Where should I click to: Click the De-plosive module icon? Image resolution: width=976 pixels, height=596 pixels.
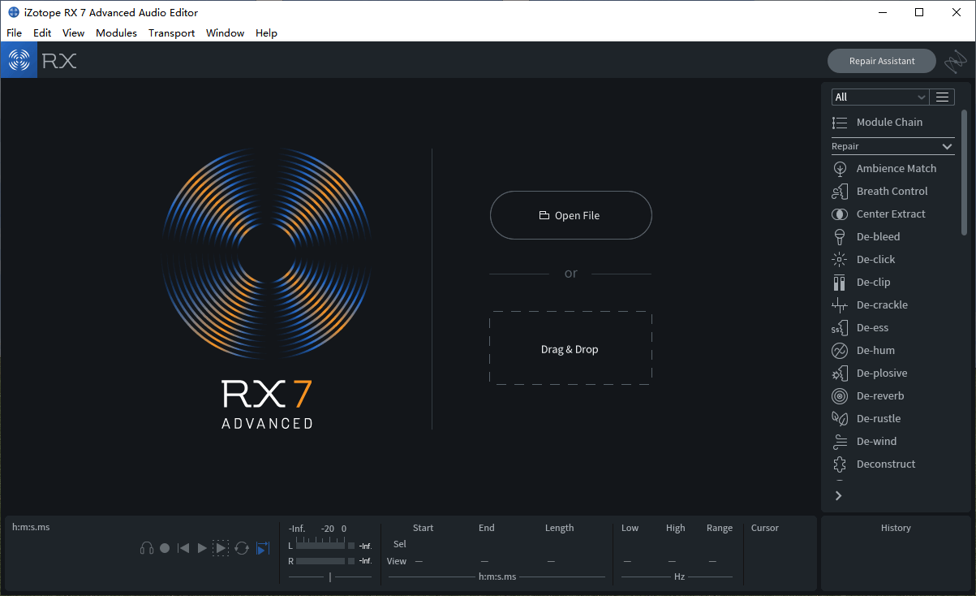pos(840,374)
